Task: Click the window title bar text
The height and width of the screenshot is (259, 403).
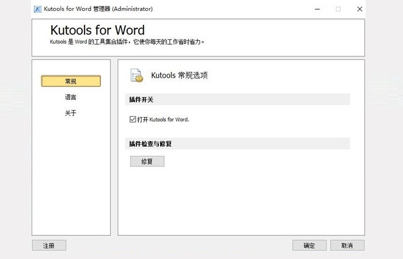Action: tap(98, 9)
